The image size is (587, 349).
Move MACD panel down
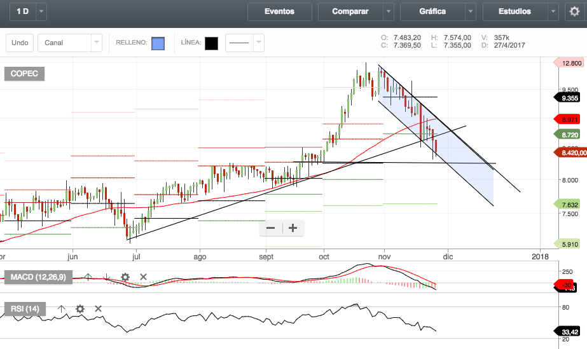(107, 277)
